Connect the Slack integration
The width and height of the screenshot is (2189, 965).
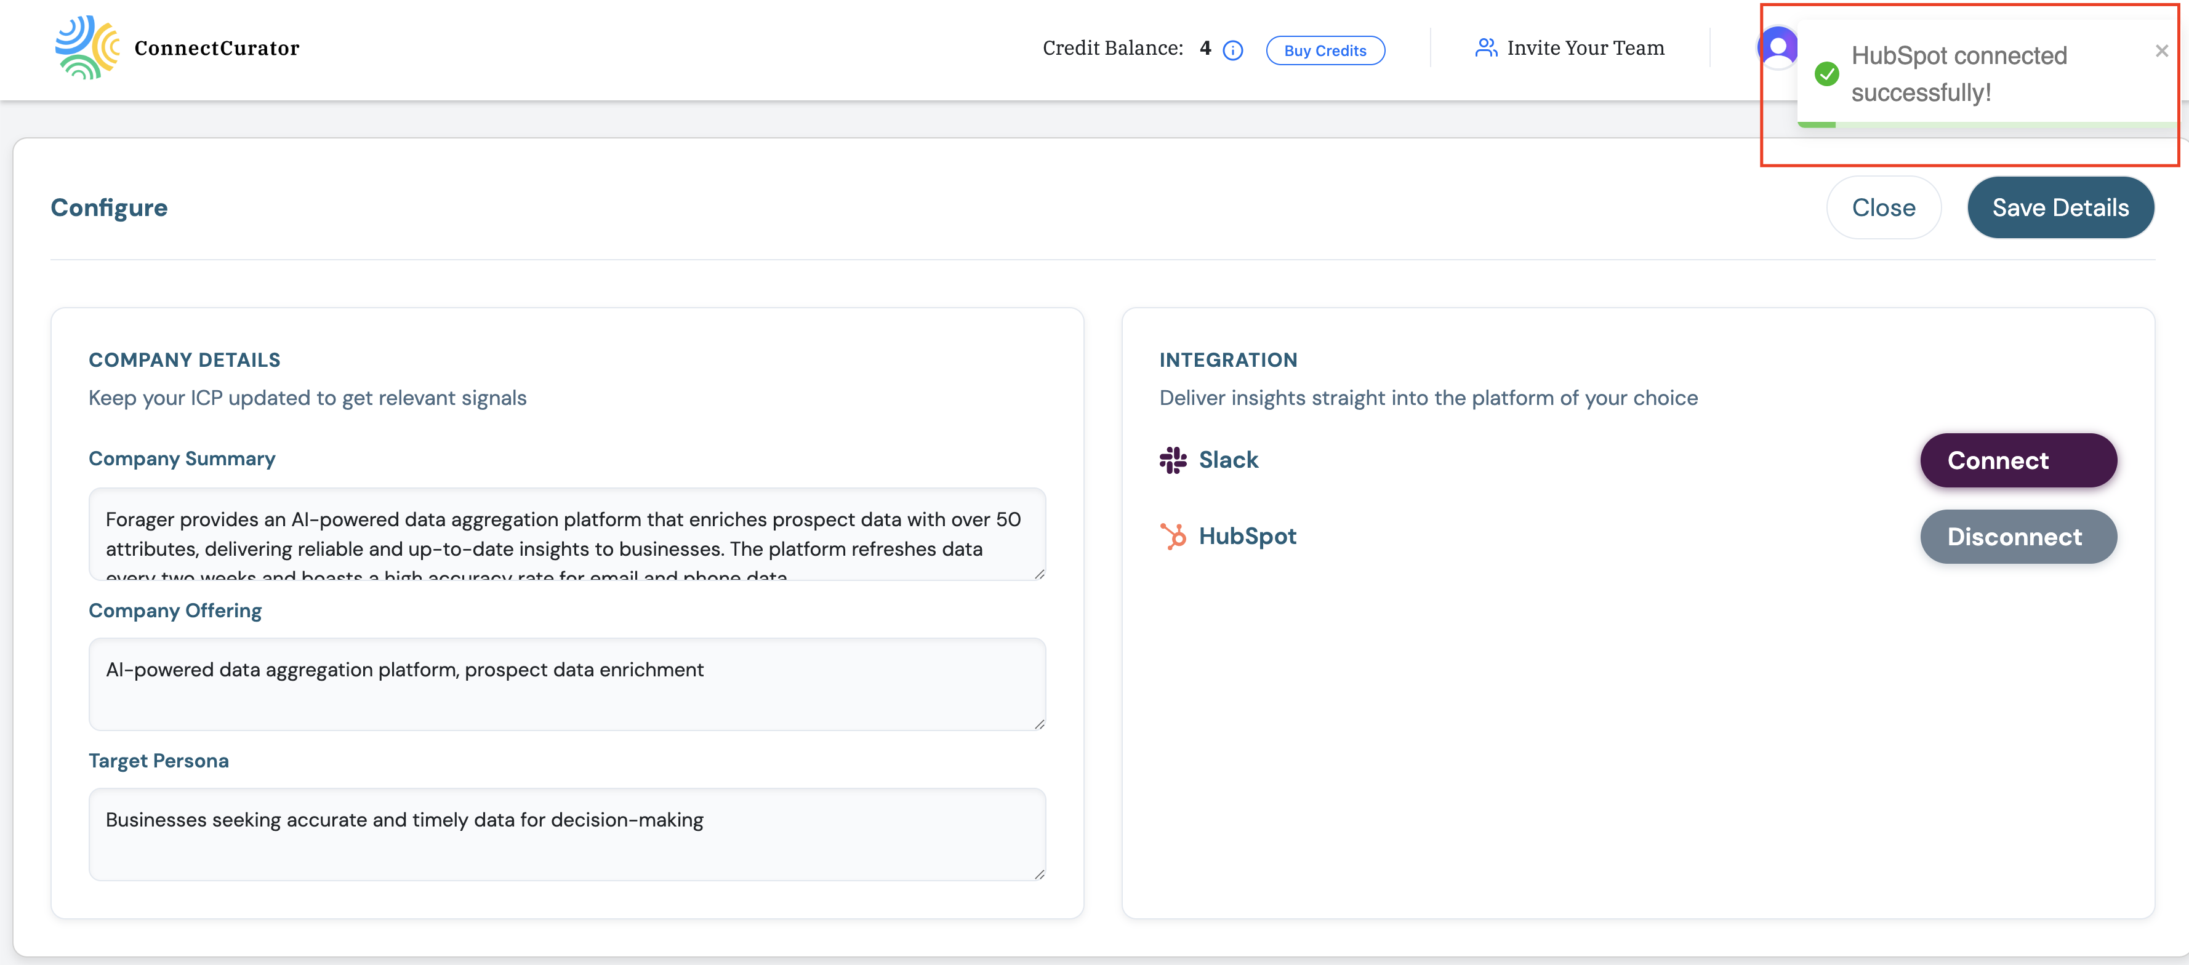[2018, 460]
